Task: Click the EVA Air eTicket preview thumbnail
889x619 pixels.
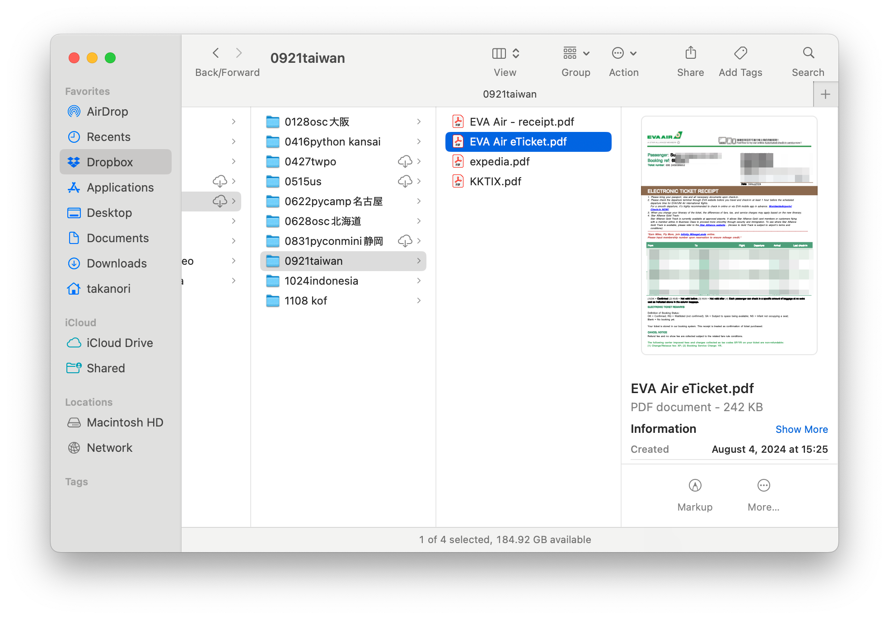Action: click(729, 235)
